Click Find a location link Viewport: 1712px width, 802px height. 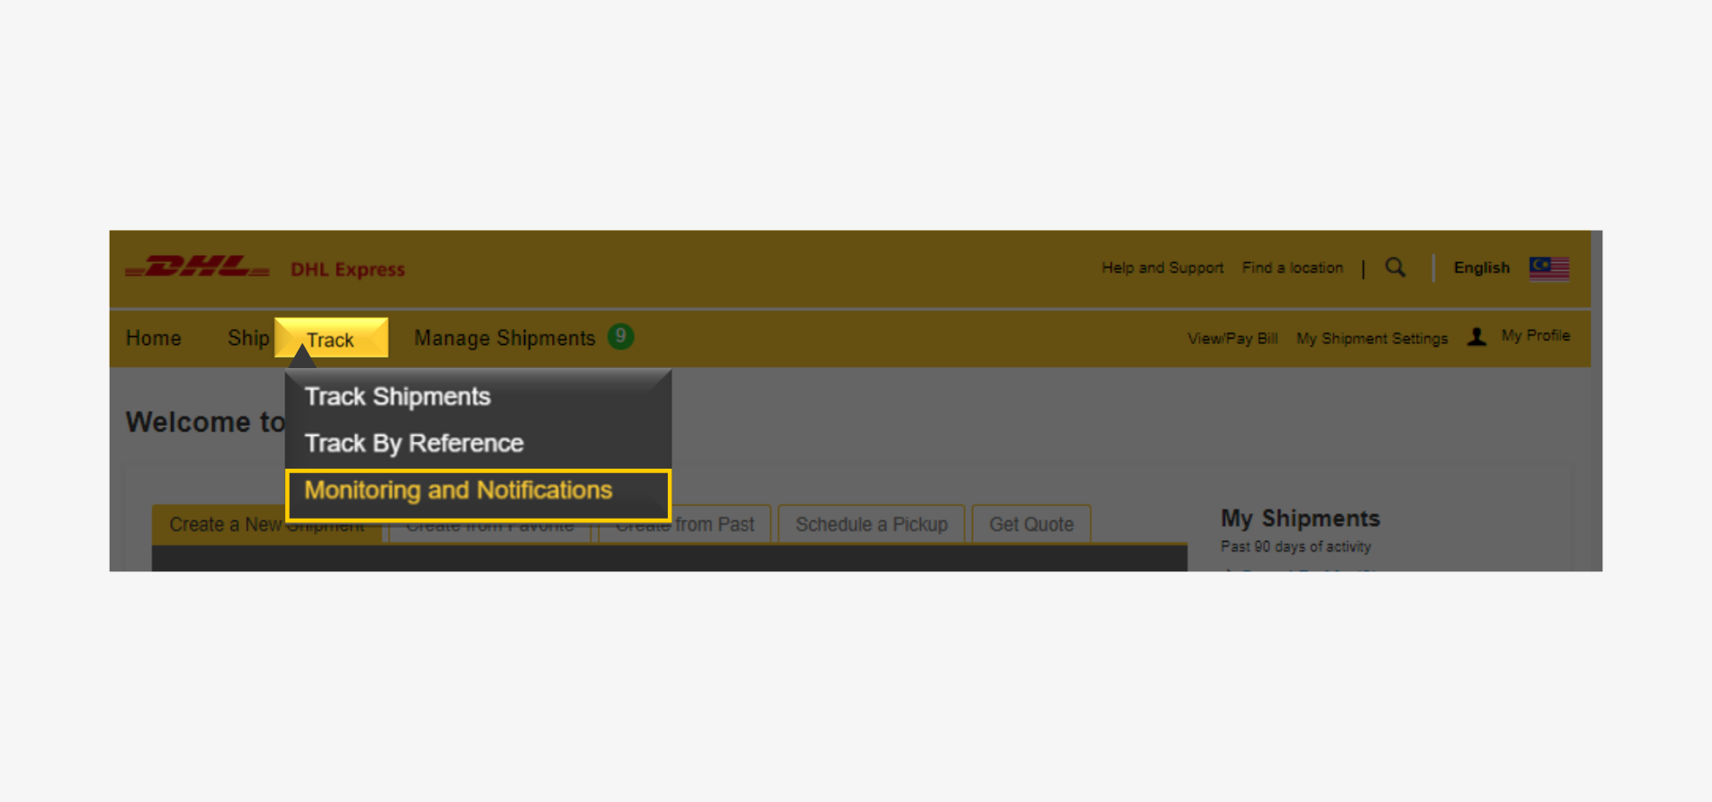pos(1292,267)
